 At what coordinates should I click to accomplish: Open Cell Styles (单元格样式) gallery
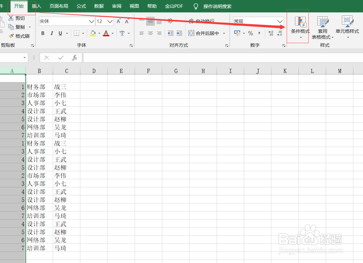[347, 27]
